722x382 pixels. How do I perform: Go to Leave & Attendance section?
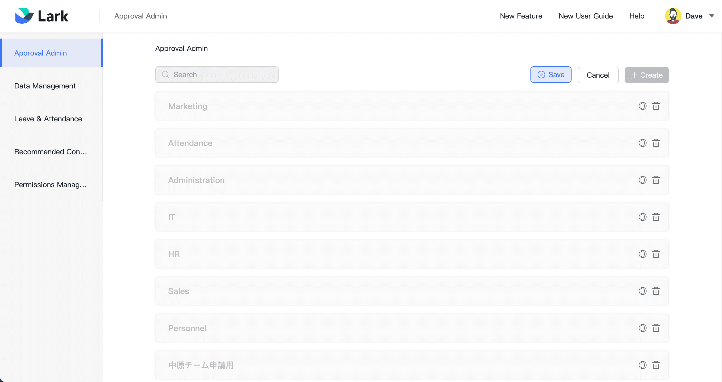(48, 119)
